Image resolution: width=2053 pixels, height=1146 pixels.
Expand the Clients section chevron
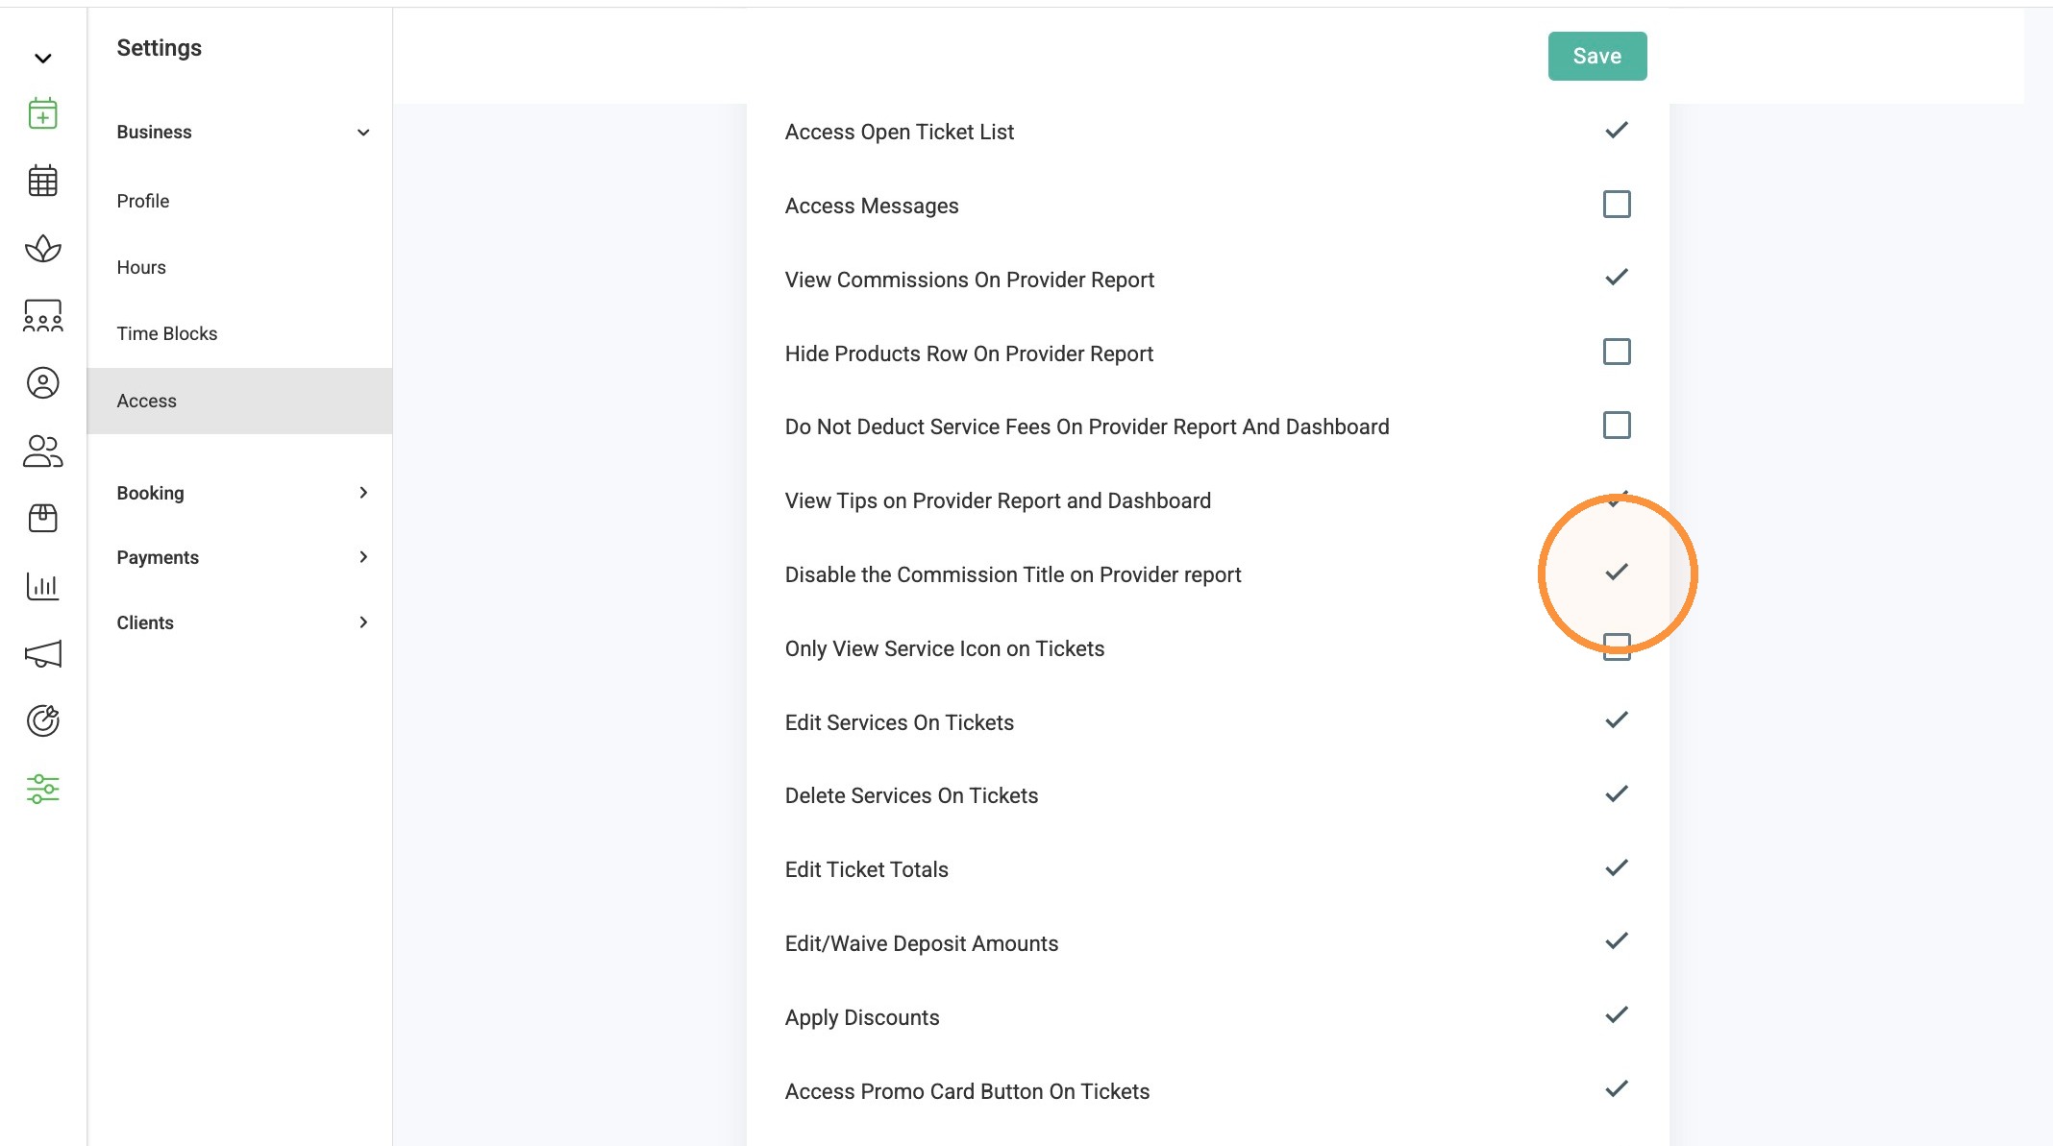coord(363,622)
